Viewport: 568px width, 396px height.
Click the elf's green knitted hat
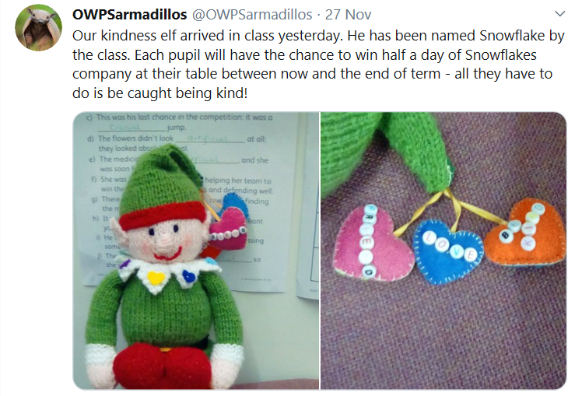(x=163, y=181)
